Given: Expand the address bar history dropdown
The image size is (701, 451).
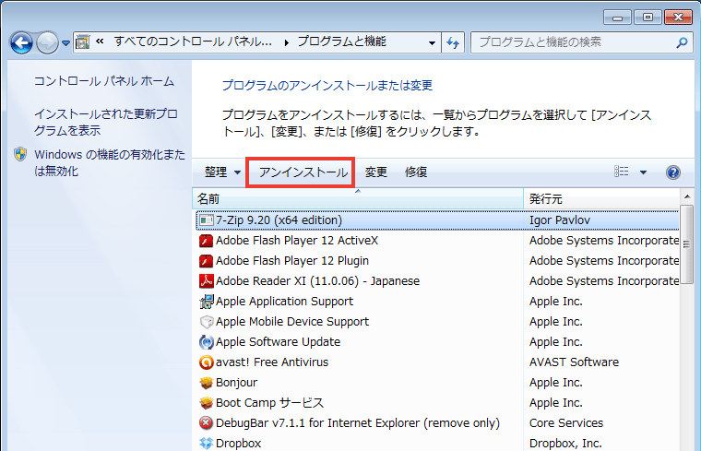Looking at the screenshot, I should pyautogui.click(x=432, y=43).
